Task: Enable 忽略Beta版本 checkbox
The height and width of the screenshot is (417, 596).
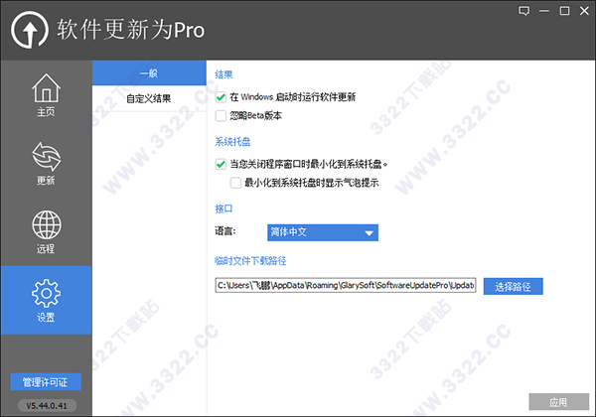Action: pyautogui.click(x=221, y=115)
